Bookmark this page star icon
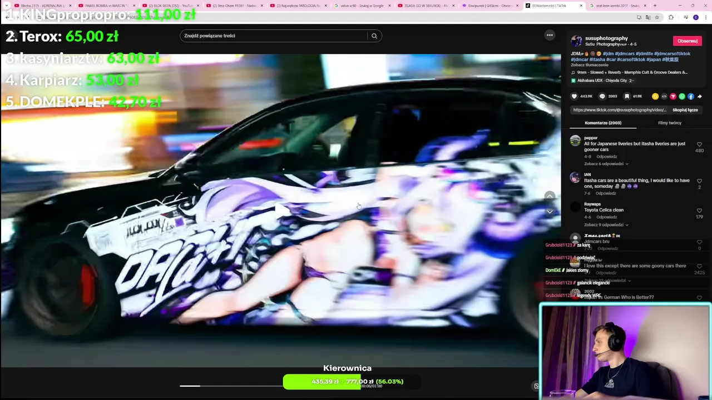 [x=657, y=17]
